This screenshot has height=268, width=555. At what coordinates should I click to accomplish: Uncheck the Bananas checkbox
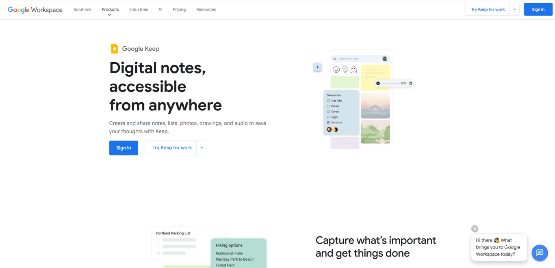[x=328, y=122]
